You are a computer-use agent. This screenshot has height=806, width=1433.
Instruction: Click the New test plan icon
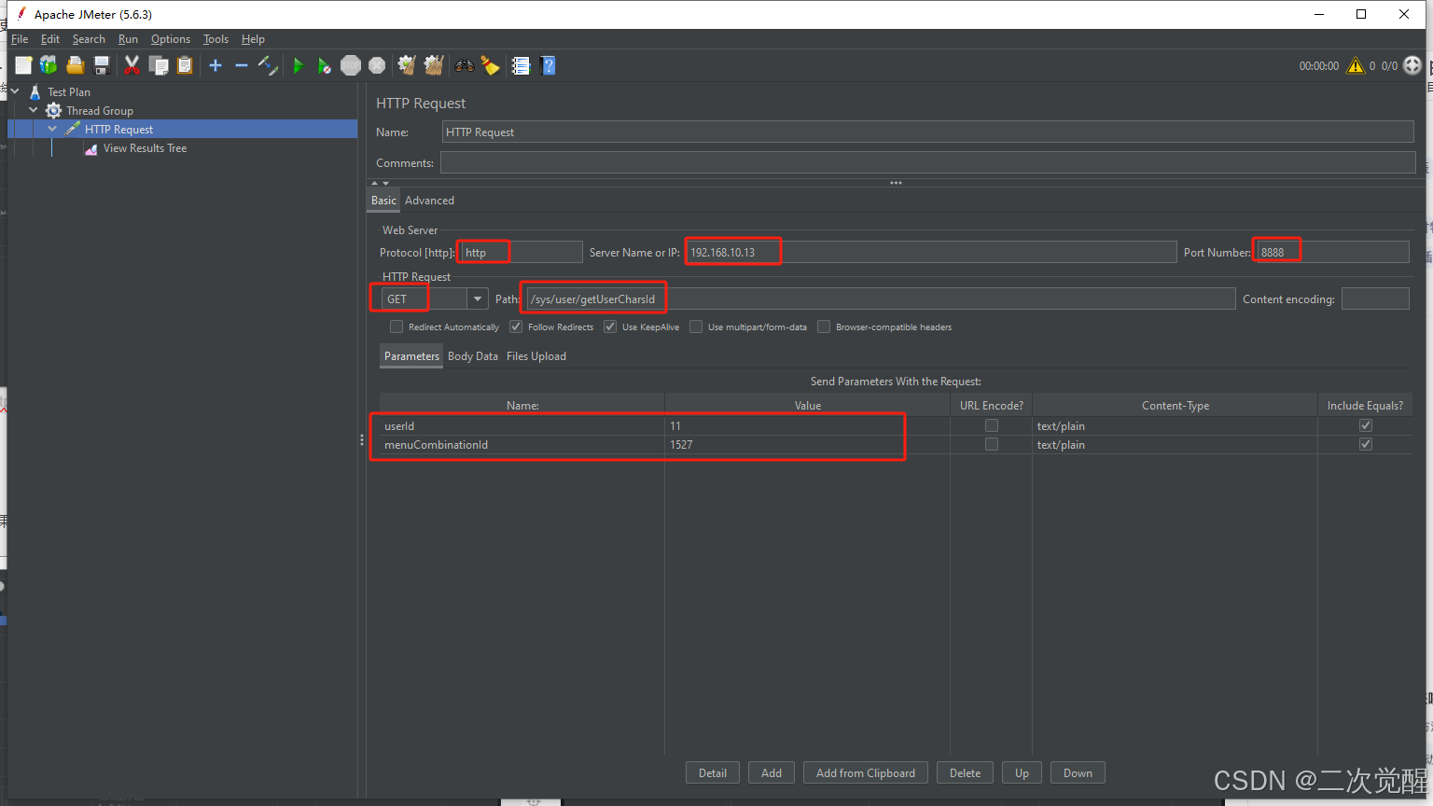23,65
